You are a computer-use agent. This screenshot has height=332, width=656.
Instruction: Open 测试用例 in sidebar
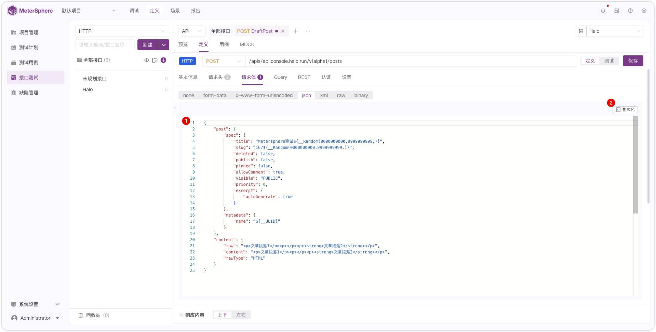[x=36, y=63]
